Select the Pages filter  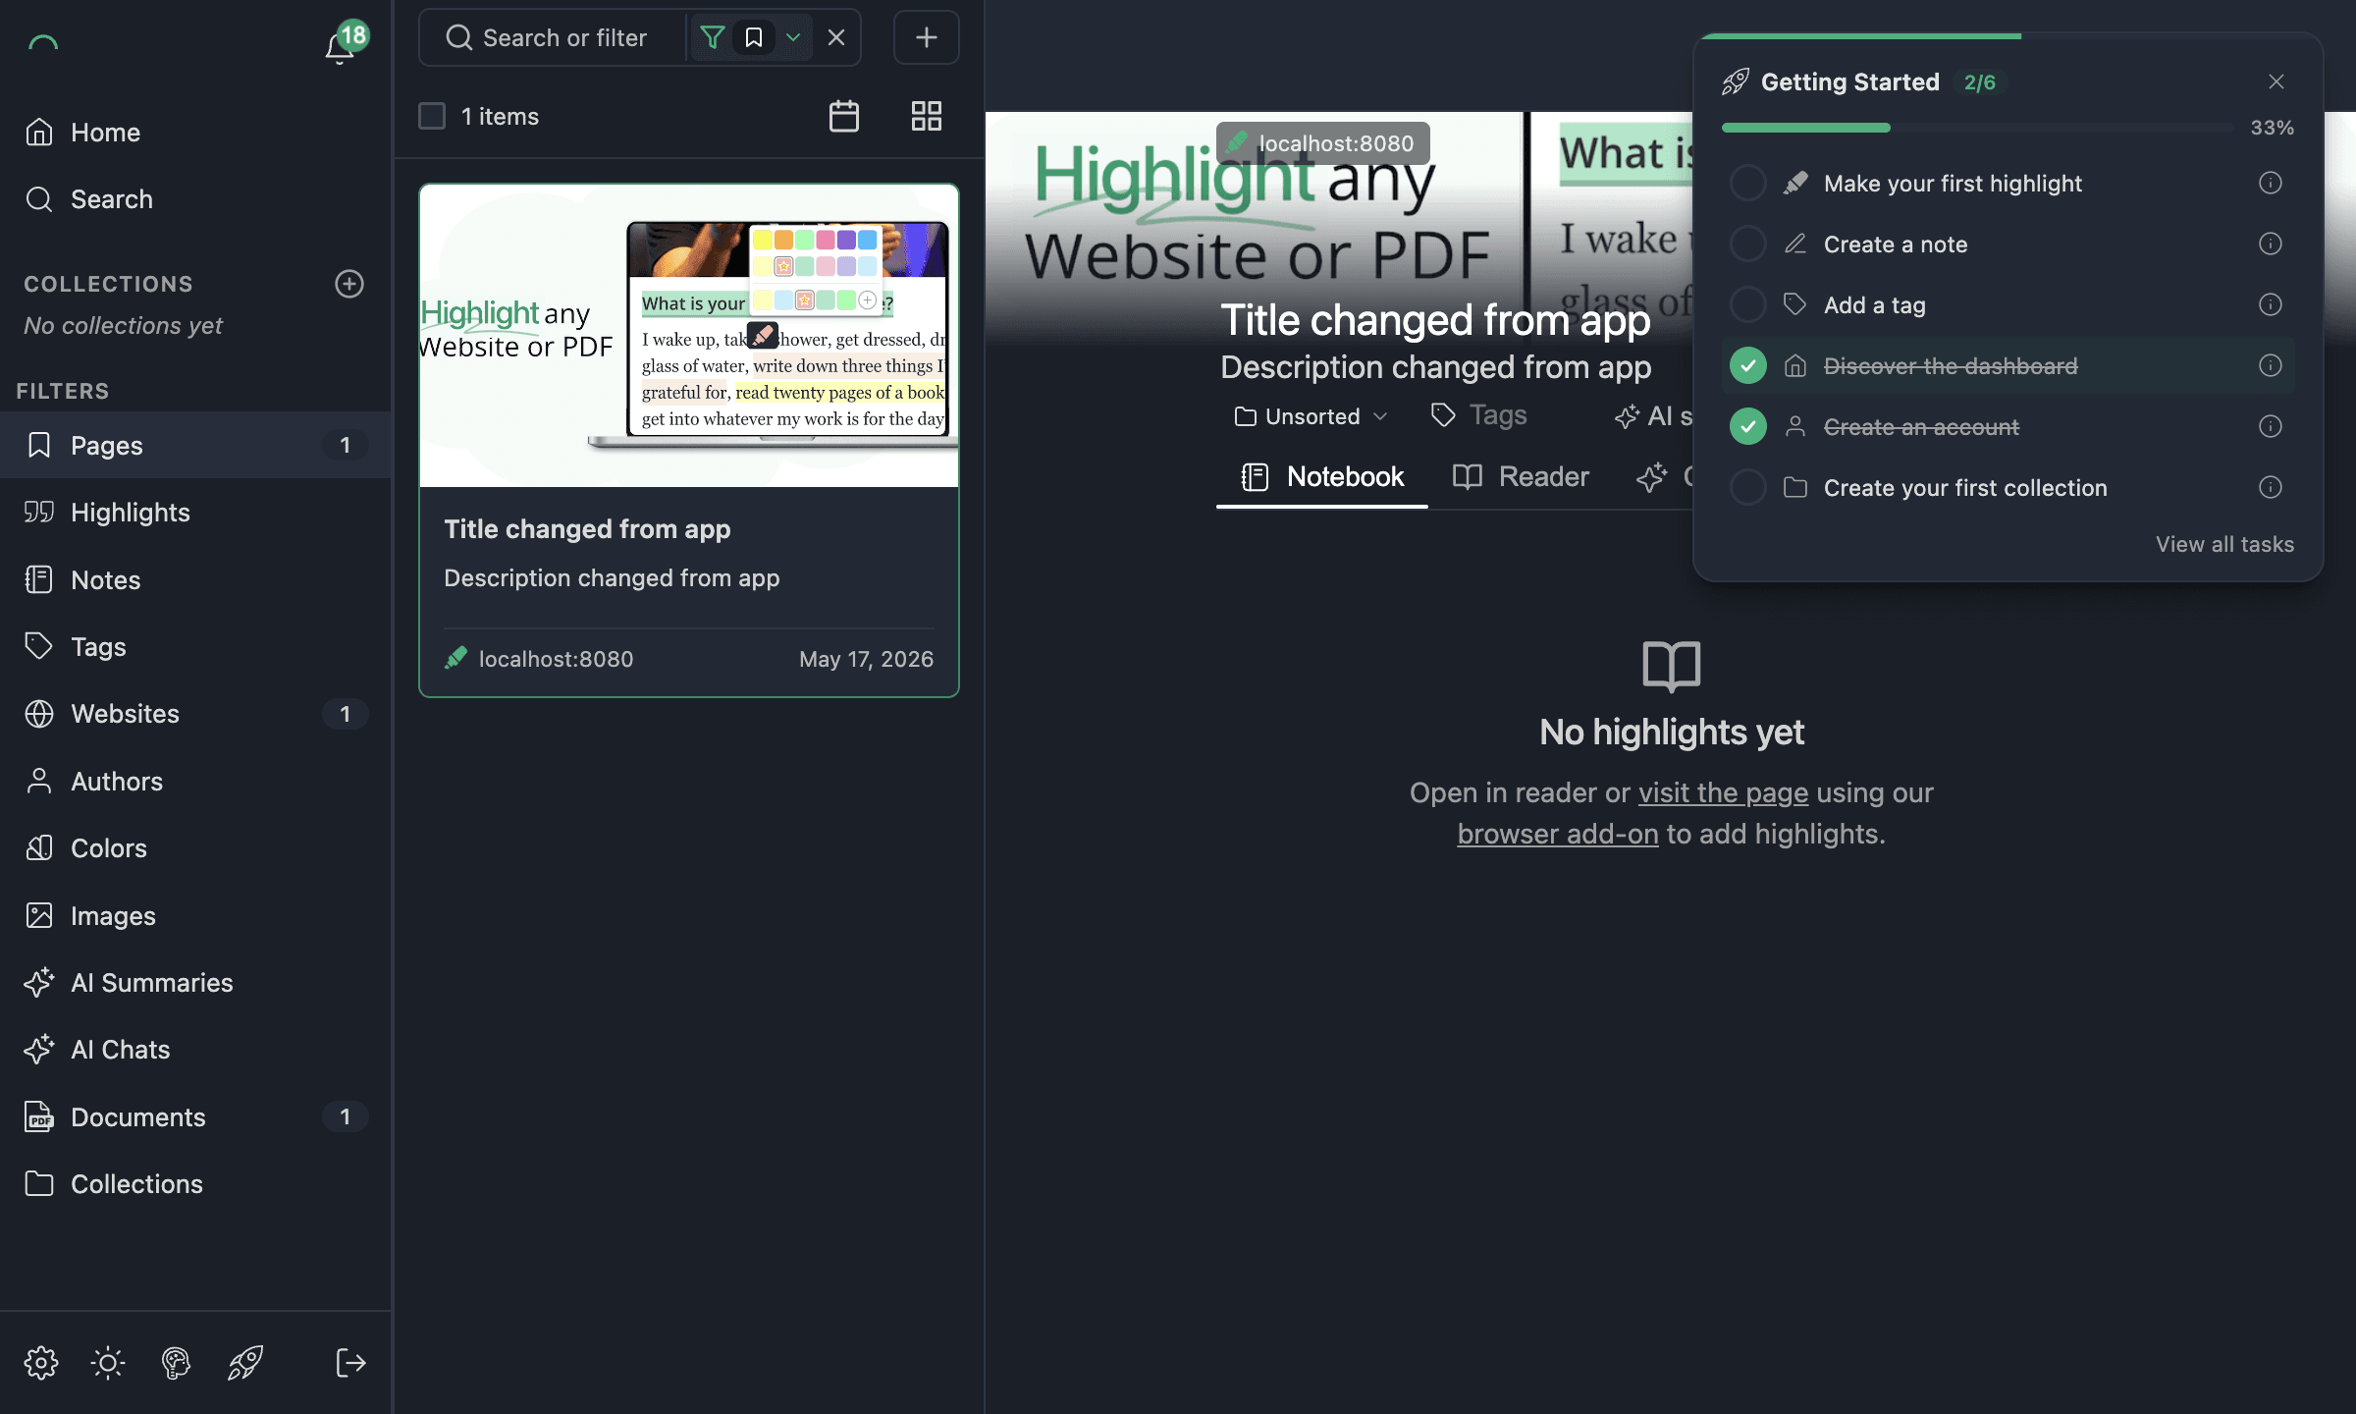coord(196,445)
